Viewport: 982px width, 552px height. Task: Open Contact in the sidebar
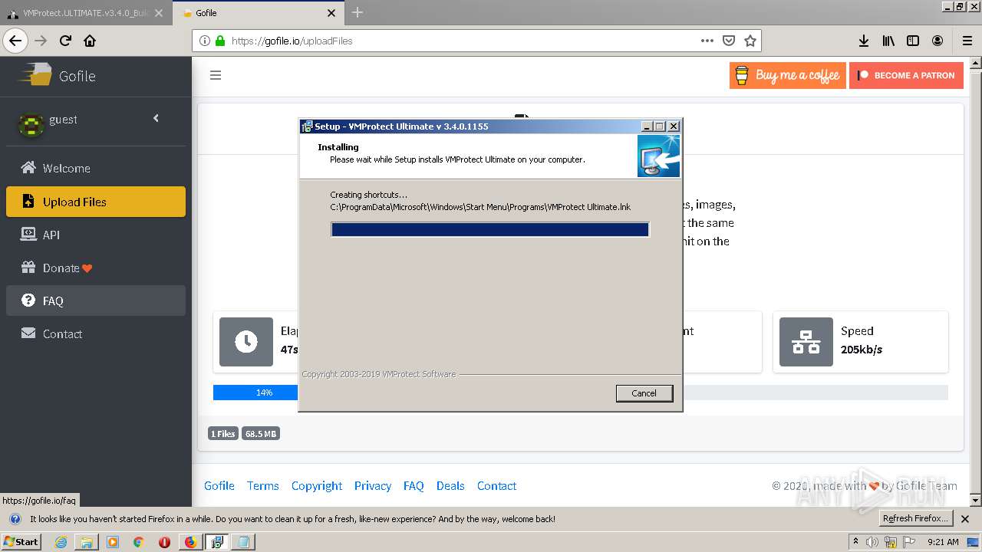96,333
